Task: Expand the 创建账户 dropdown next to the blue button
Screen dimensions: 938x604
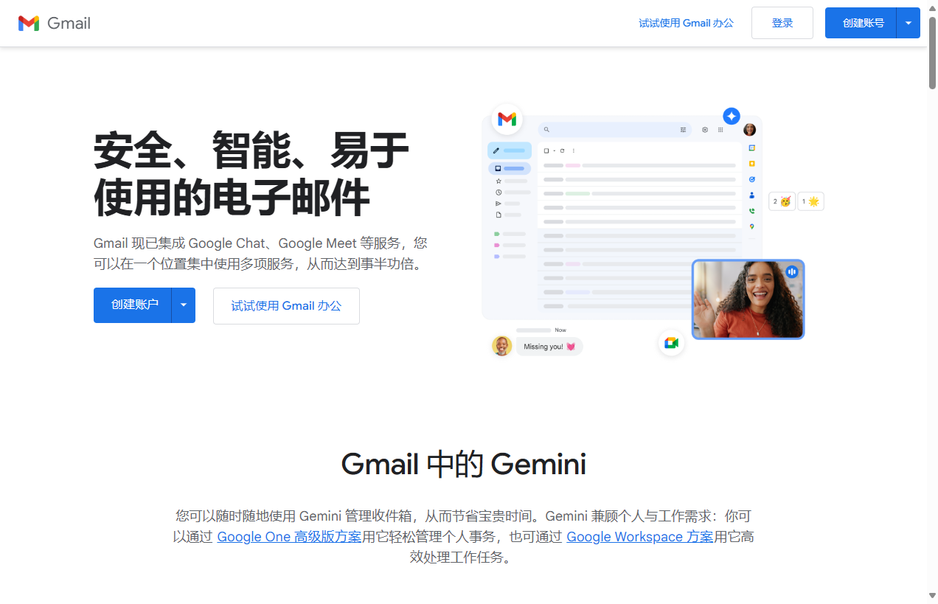Action: click(x=184, y=305)
